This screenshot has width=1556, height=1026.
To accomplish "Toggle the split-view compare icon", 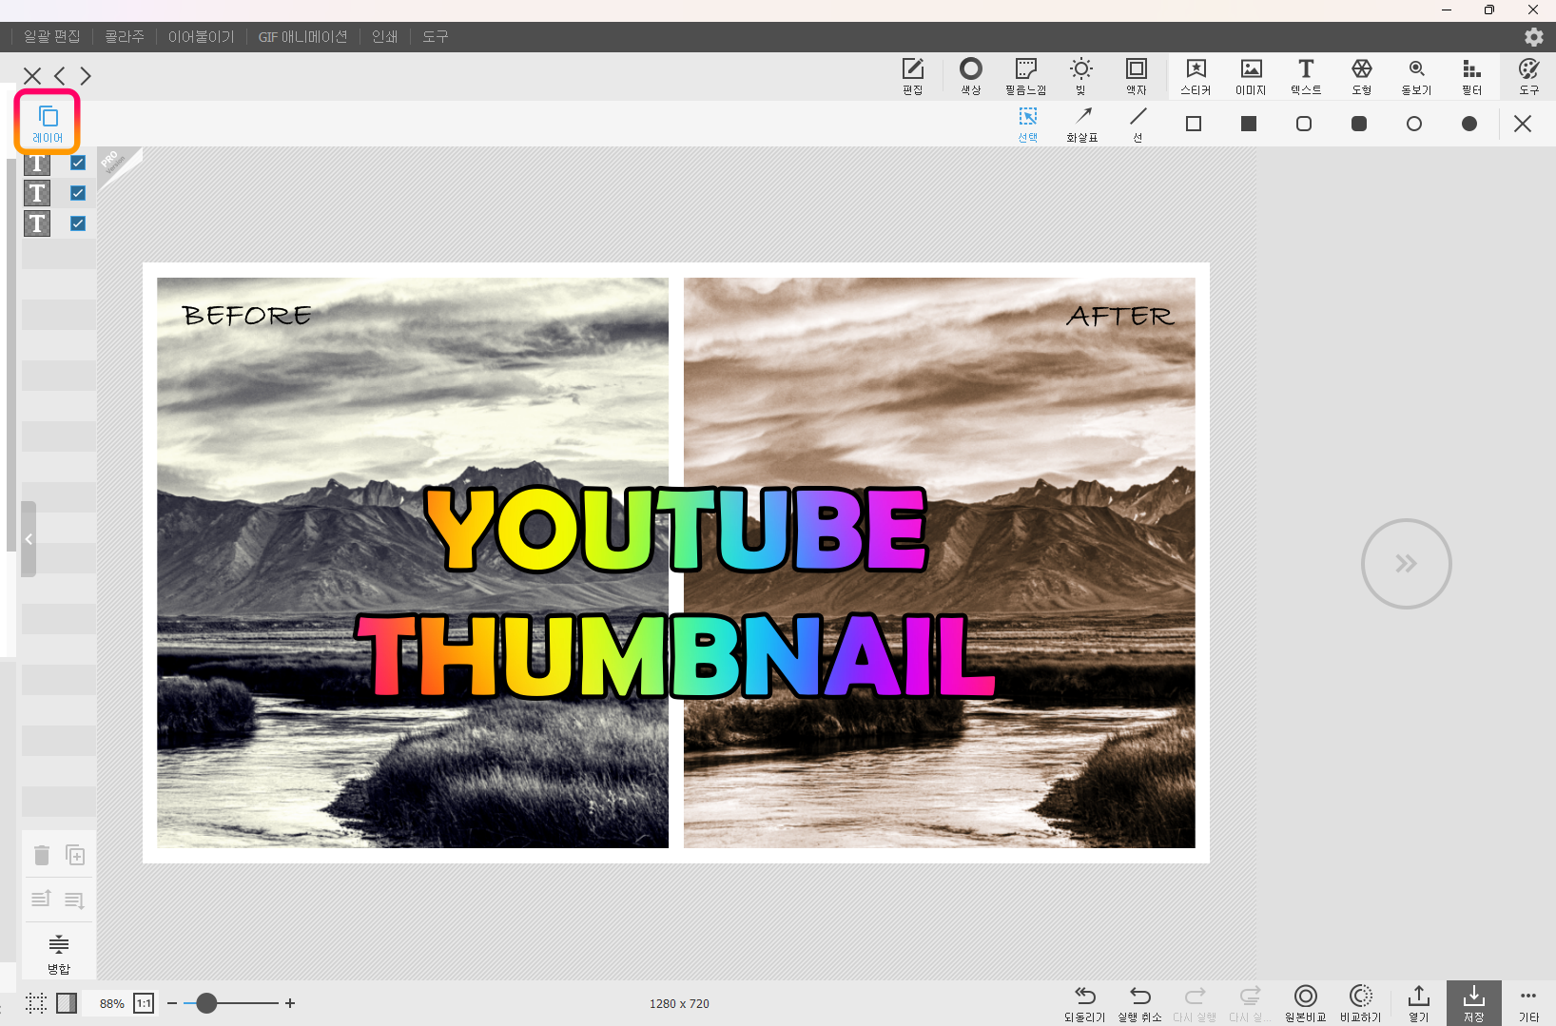I will (x=67, y=1003).
